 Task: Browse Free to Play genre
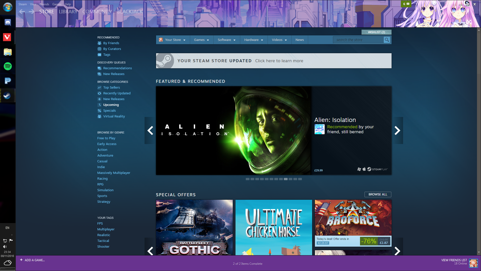tap(106, 138)
